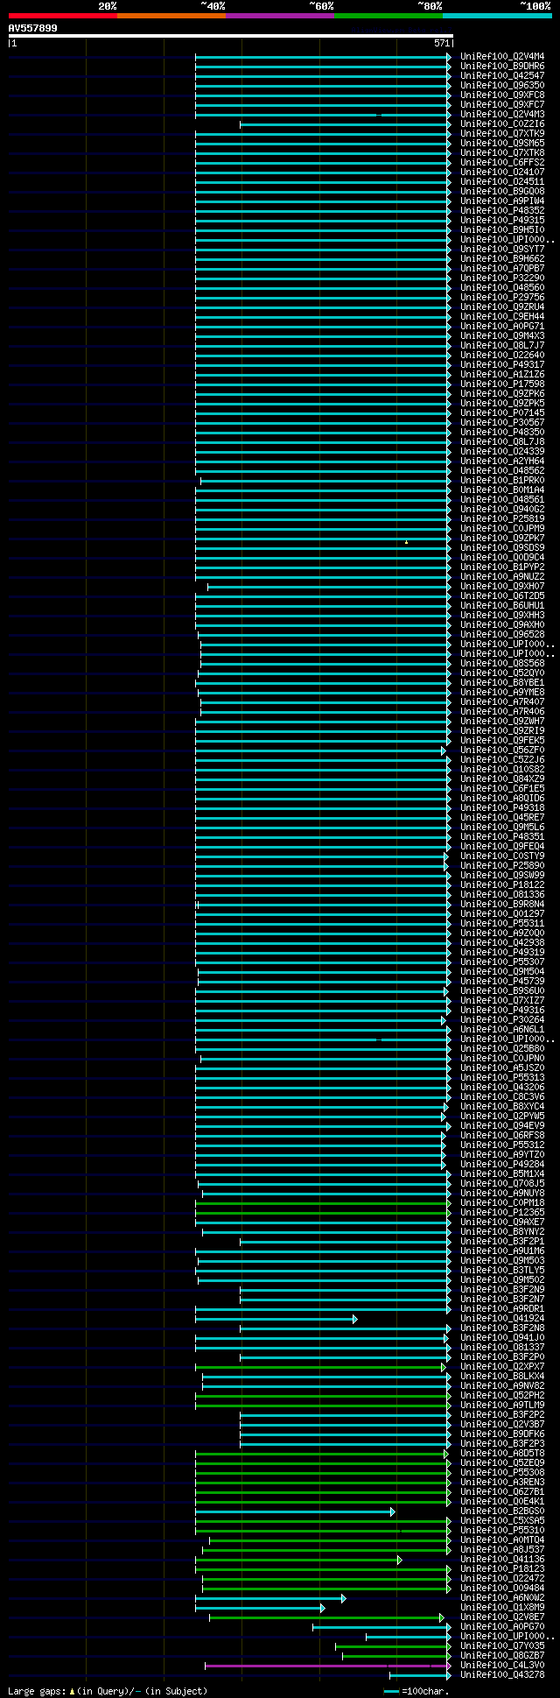Open hit UniRef100_Q96350
Viewport: 560px width, 1698px height.
tap(502, 85)
